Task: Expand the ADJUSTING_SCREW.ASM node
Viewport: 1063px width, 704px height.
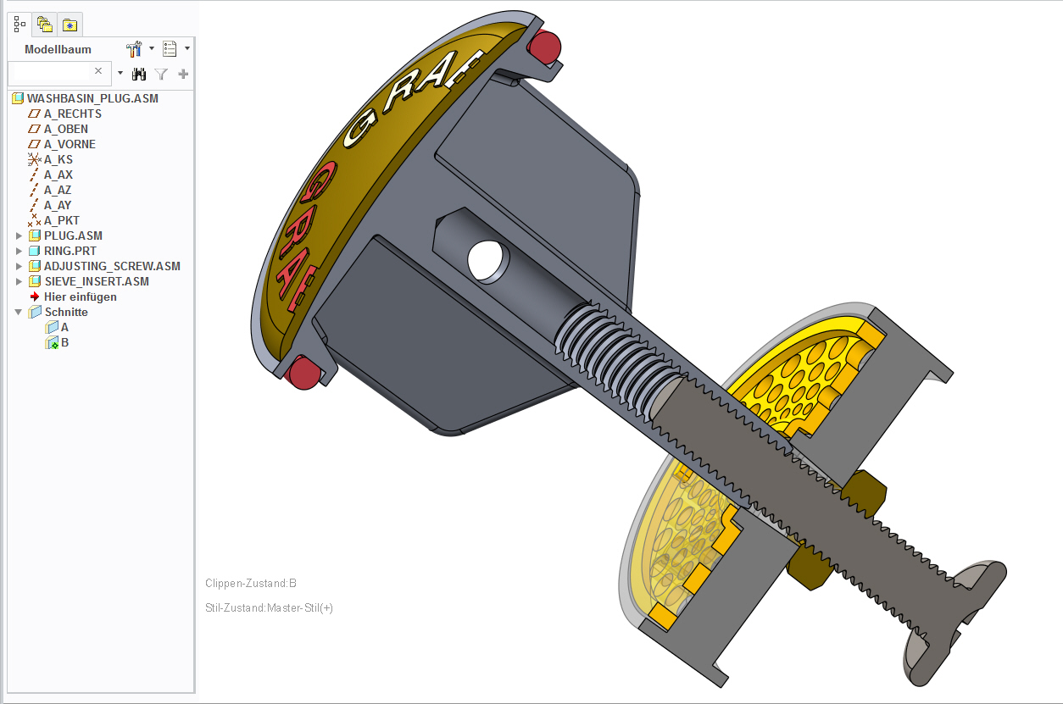Action: (x=19, y=266)
